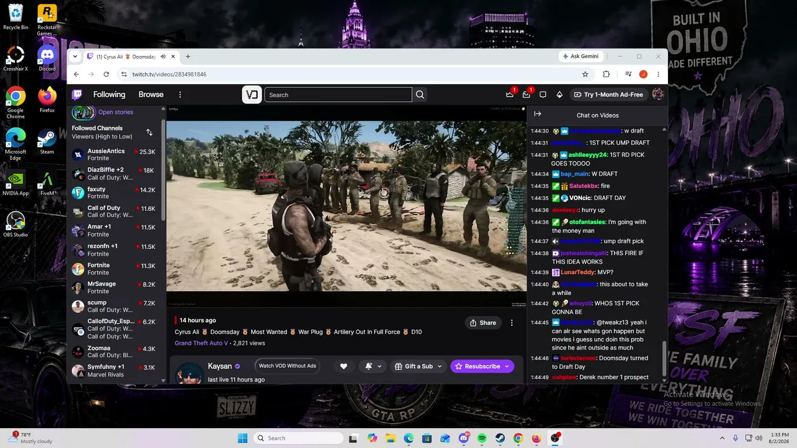
Task: Open the Twitch notifications inbox icon
Action: (x=526, y=95)
